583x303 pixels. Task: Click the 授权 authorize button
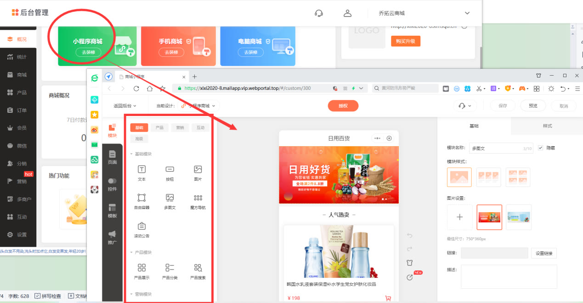point(343,106)
